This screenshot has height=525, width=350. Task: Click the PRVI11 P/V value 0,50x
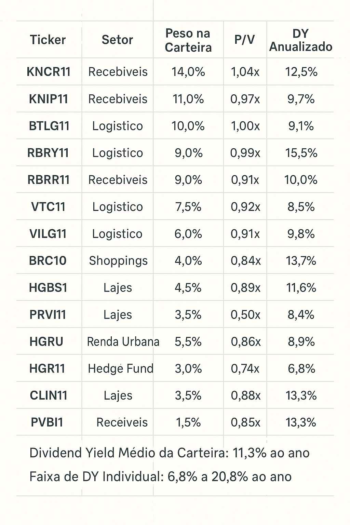tap(245, 315)
